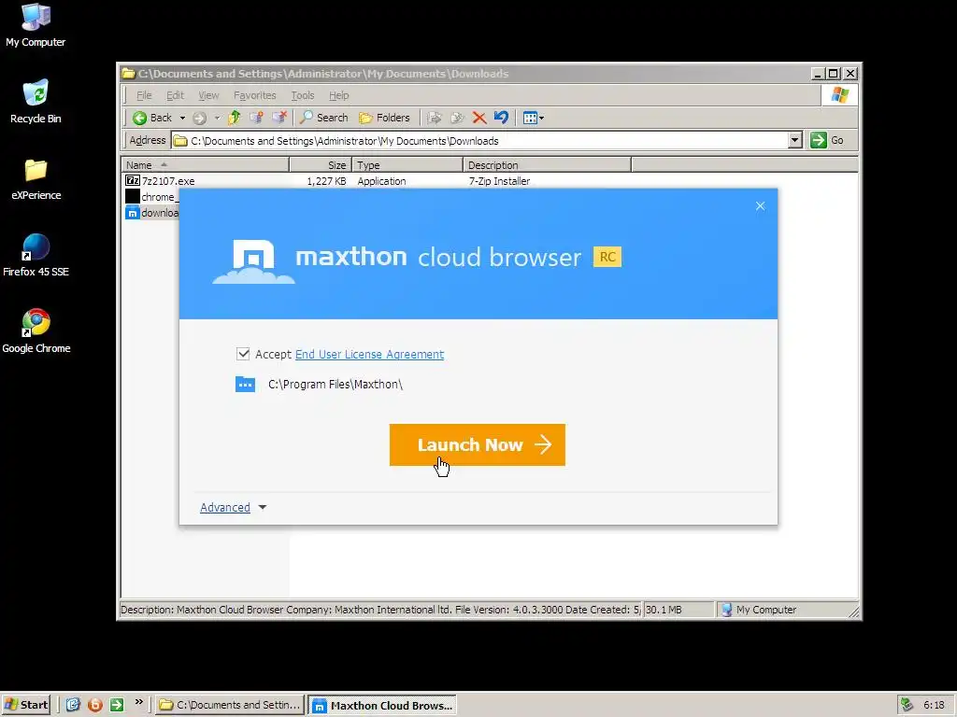Click the Advanced link
This screenshot has height=717, width=957.
tap(225, 507)
